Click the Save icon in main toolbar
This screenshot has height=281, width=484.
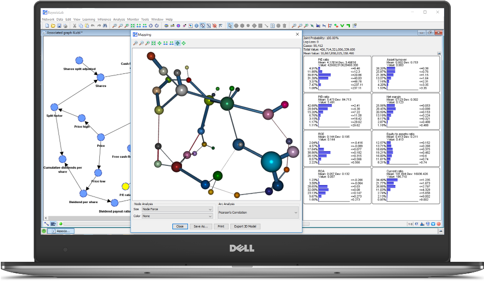pyautogui.click(x=59, y=26)
